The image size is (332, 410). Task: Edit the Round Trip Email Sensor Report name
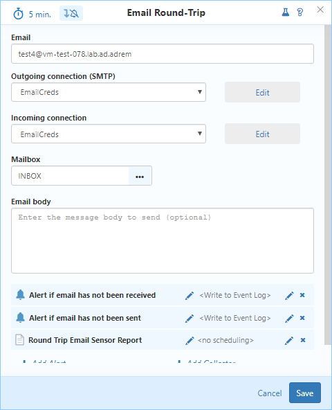pos(190,341)
